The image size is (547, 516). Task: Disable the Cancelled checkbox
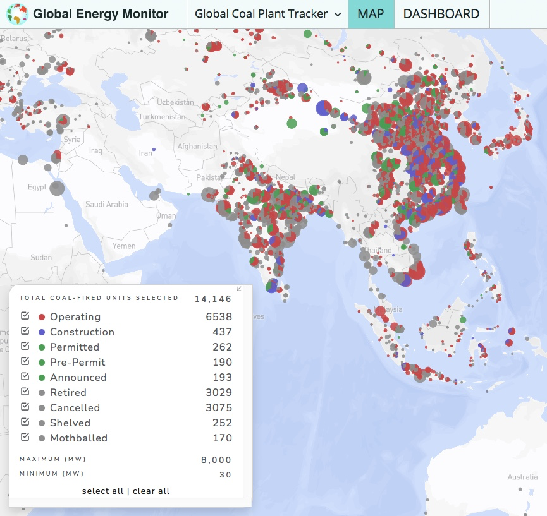point(25,407)
